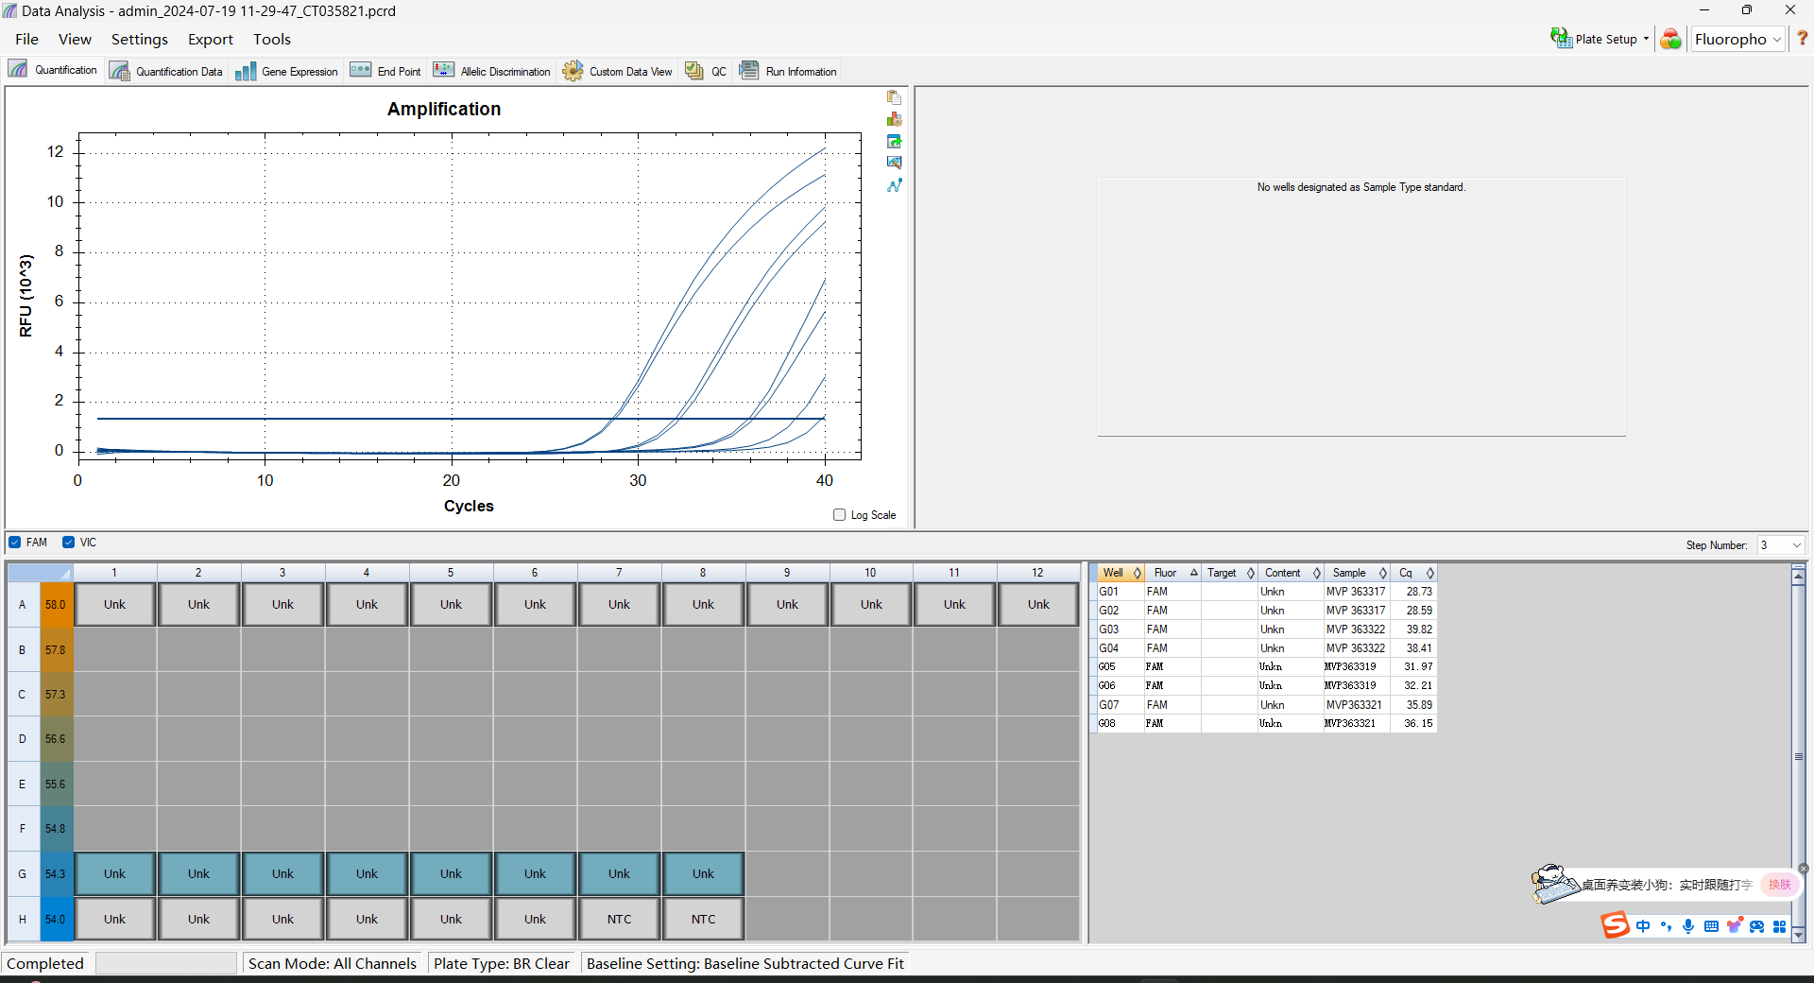Select plate column 1 header

(114, 573)
